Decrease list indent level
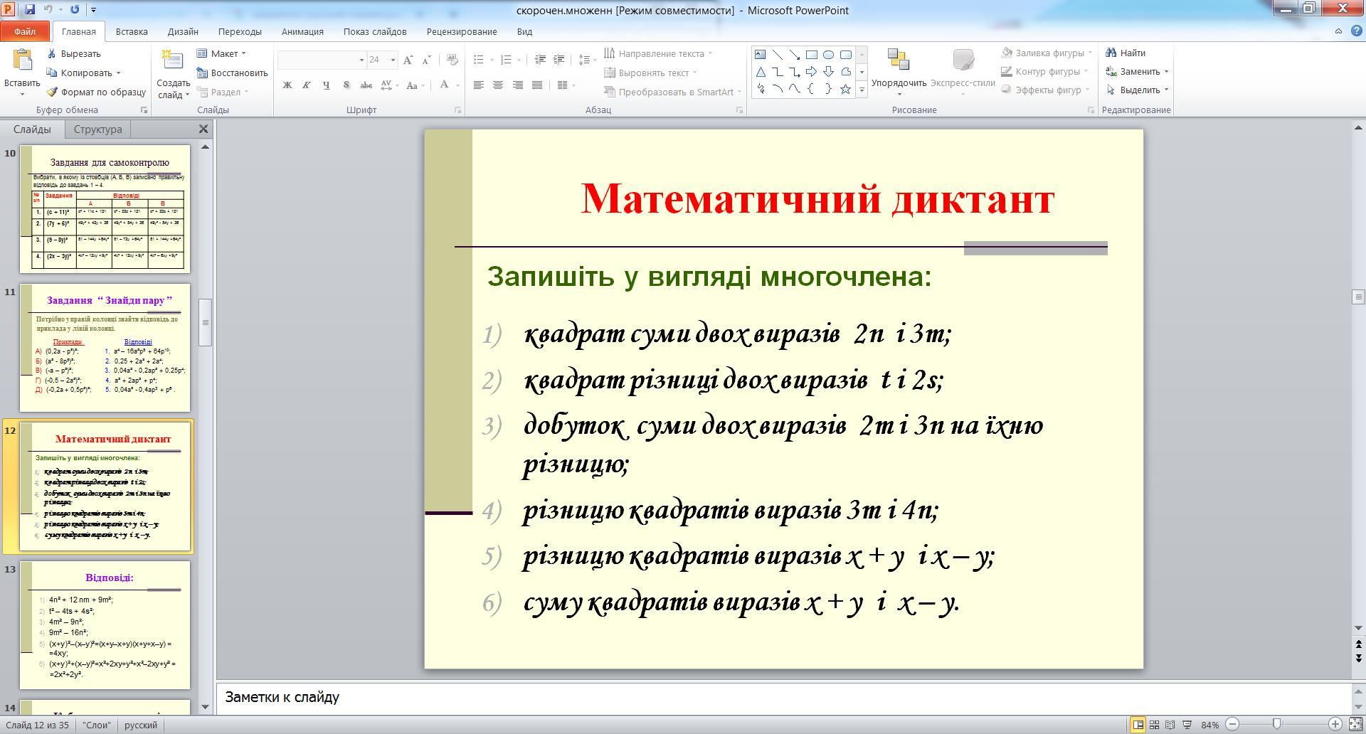1366x734 pixels. 540,60
